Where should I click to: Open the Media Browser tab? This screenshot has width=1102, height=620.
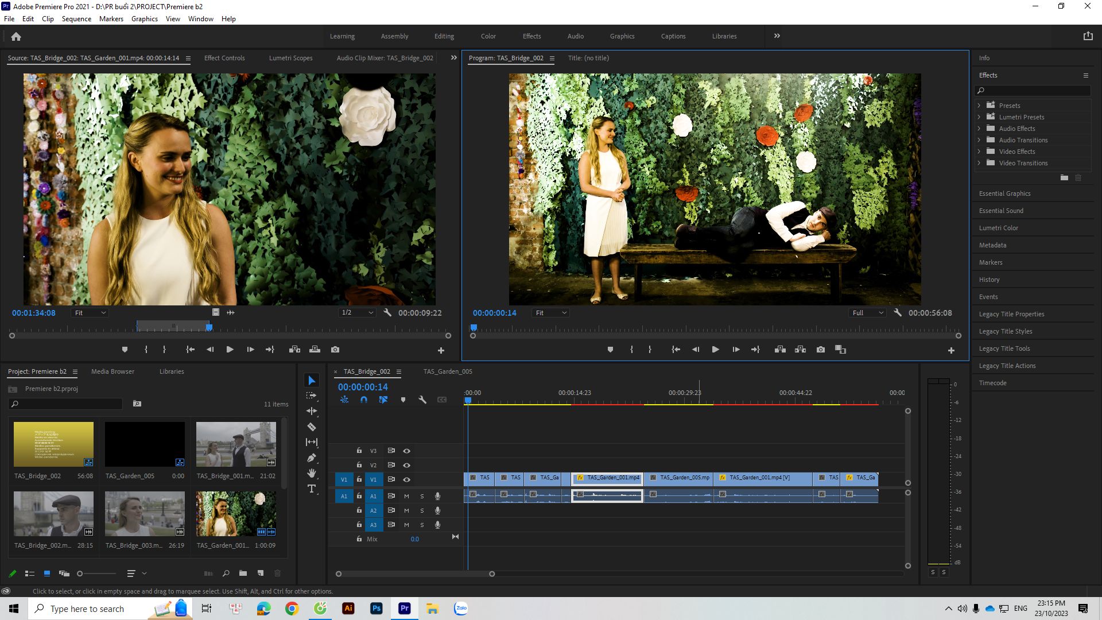pyautogui.click(x=112, y=371)
